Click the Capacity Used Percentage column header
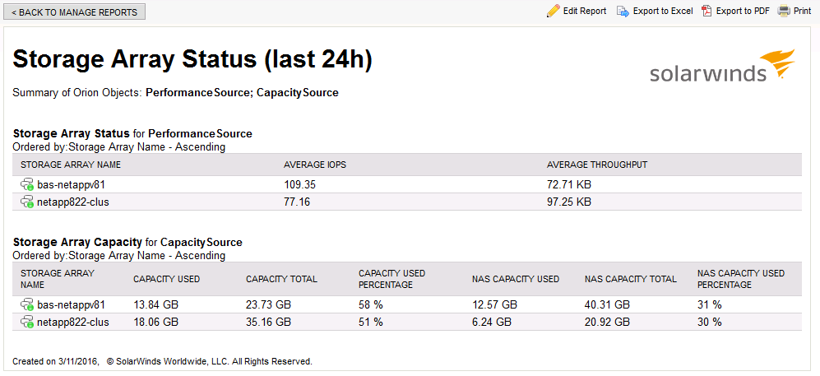Viewport: 820px width, 376px height. (x=391, y=279)
